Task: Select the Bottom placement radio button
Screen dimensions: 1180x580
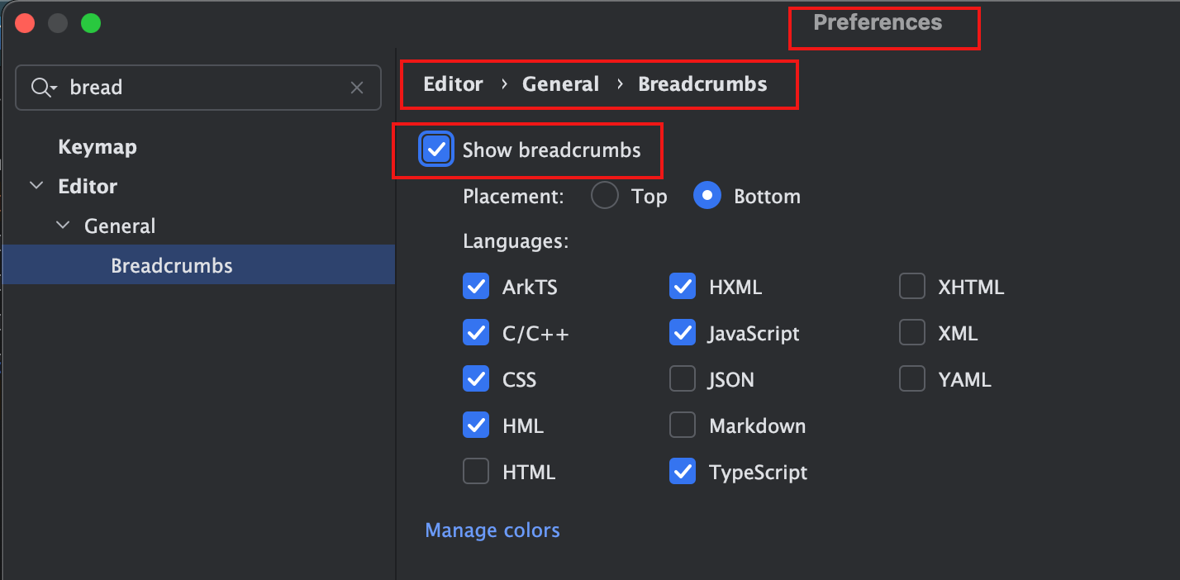Action: point(707,196)
